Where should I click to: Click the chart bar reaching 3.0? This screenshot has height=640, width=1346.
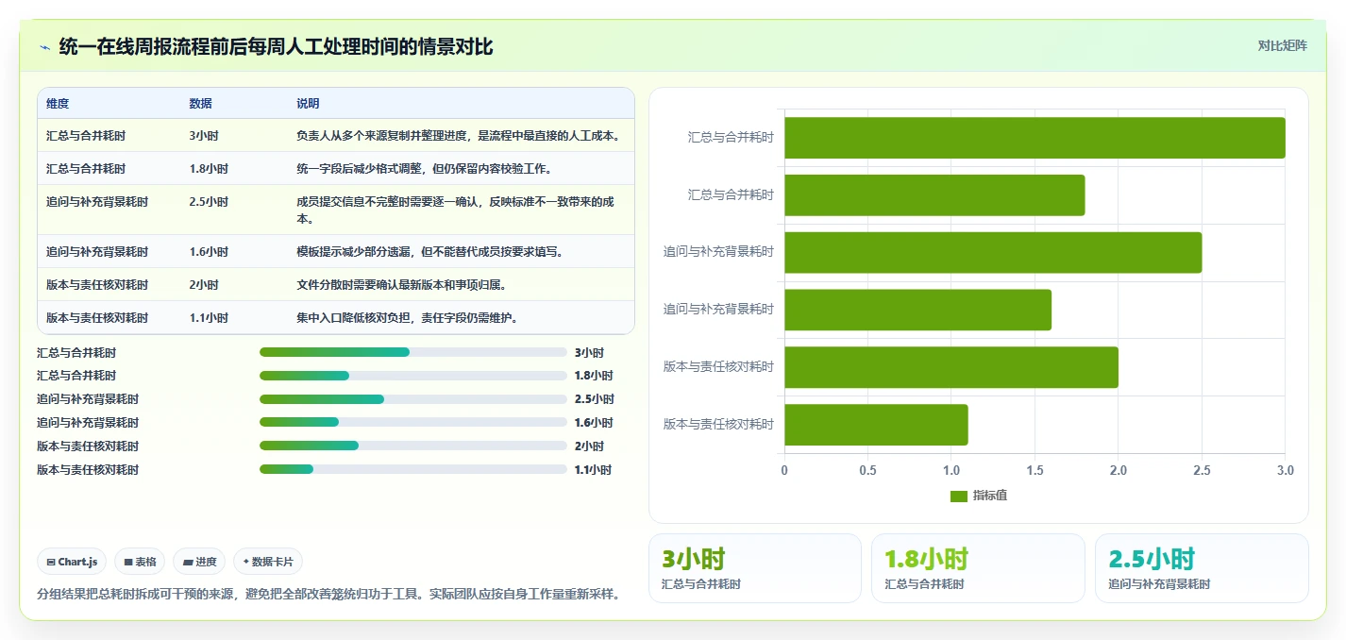1035,138
